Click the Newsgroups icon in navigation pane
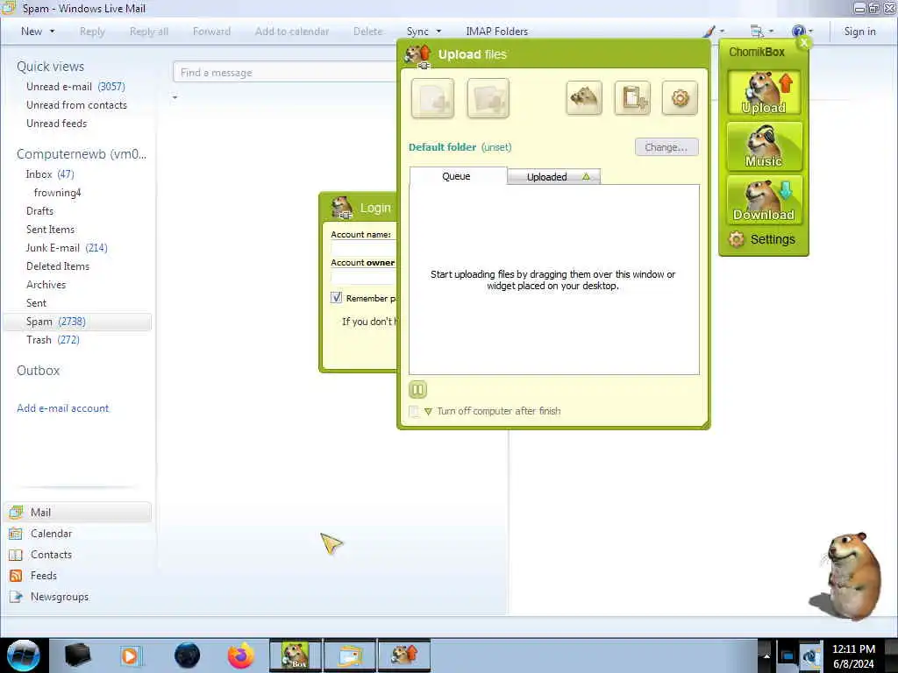The width and height of the screenshot is (898, 673). tap(16, 597)
